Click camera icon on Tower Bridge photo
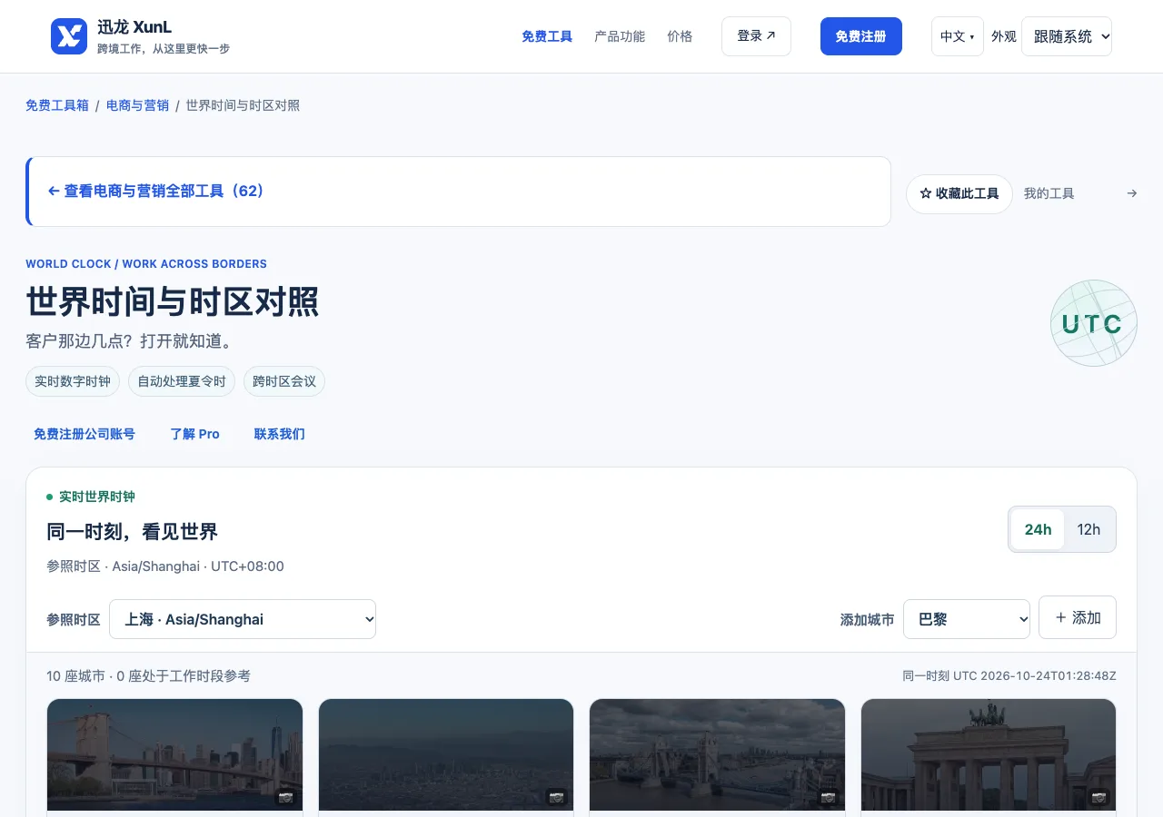The width and height of the screenshot is (1163, 817). [828, 797]
